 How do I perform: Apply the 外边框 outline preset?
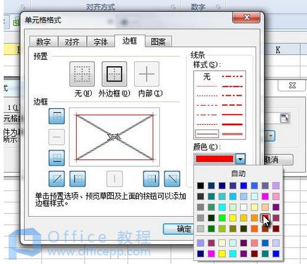(x=114, y=74)
